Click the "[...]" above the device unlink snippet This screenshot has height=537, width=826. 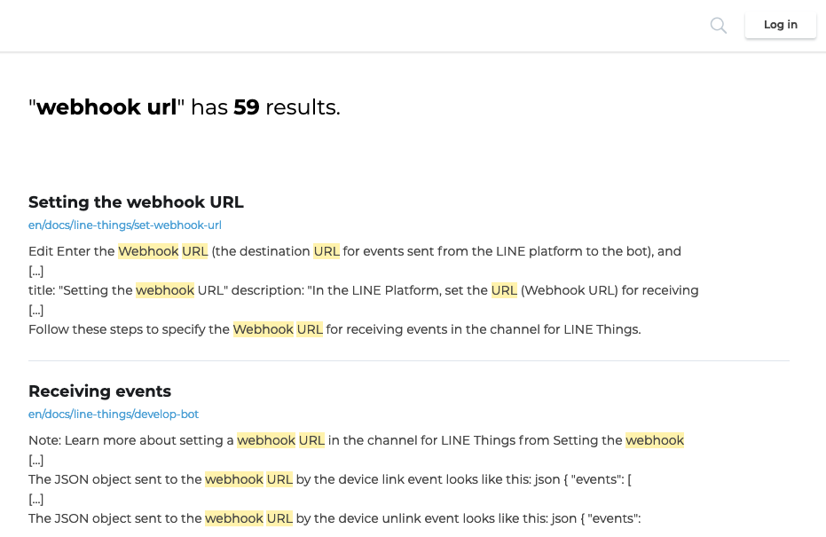pos(36,499)
